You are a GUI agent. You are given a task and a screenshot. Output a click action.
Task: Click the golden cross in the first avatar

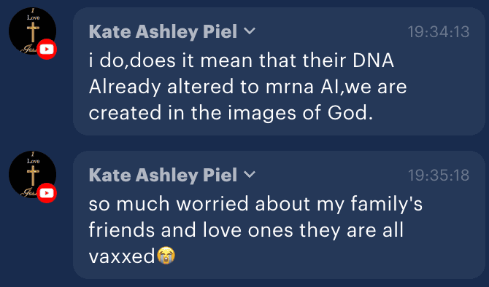33,32
